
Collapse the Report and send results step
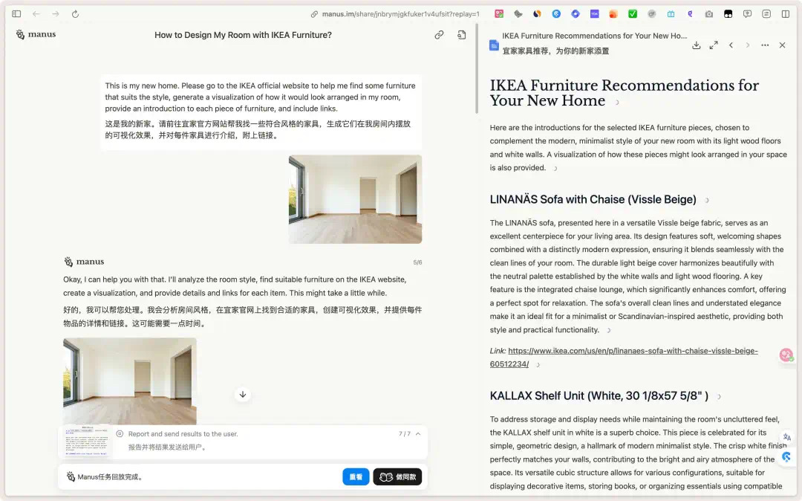[x=418, y=433]
